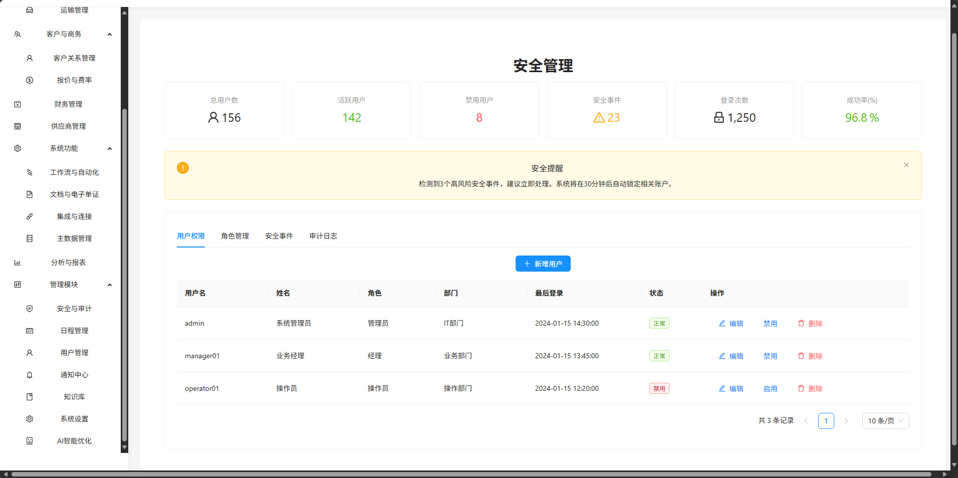Collapse the 系统功能 sidebar section
Screen dimensions: 958x478
point(110,148)
